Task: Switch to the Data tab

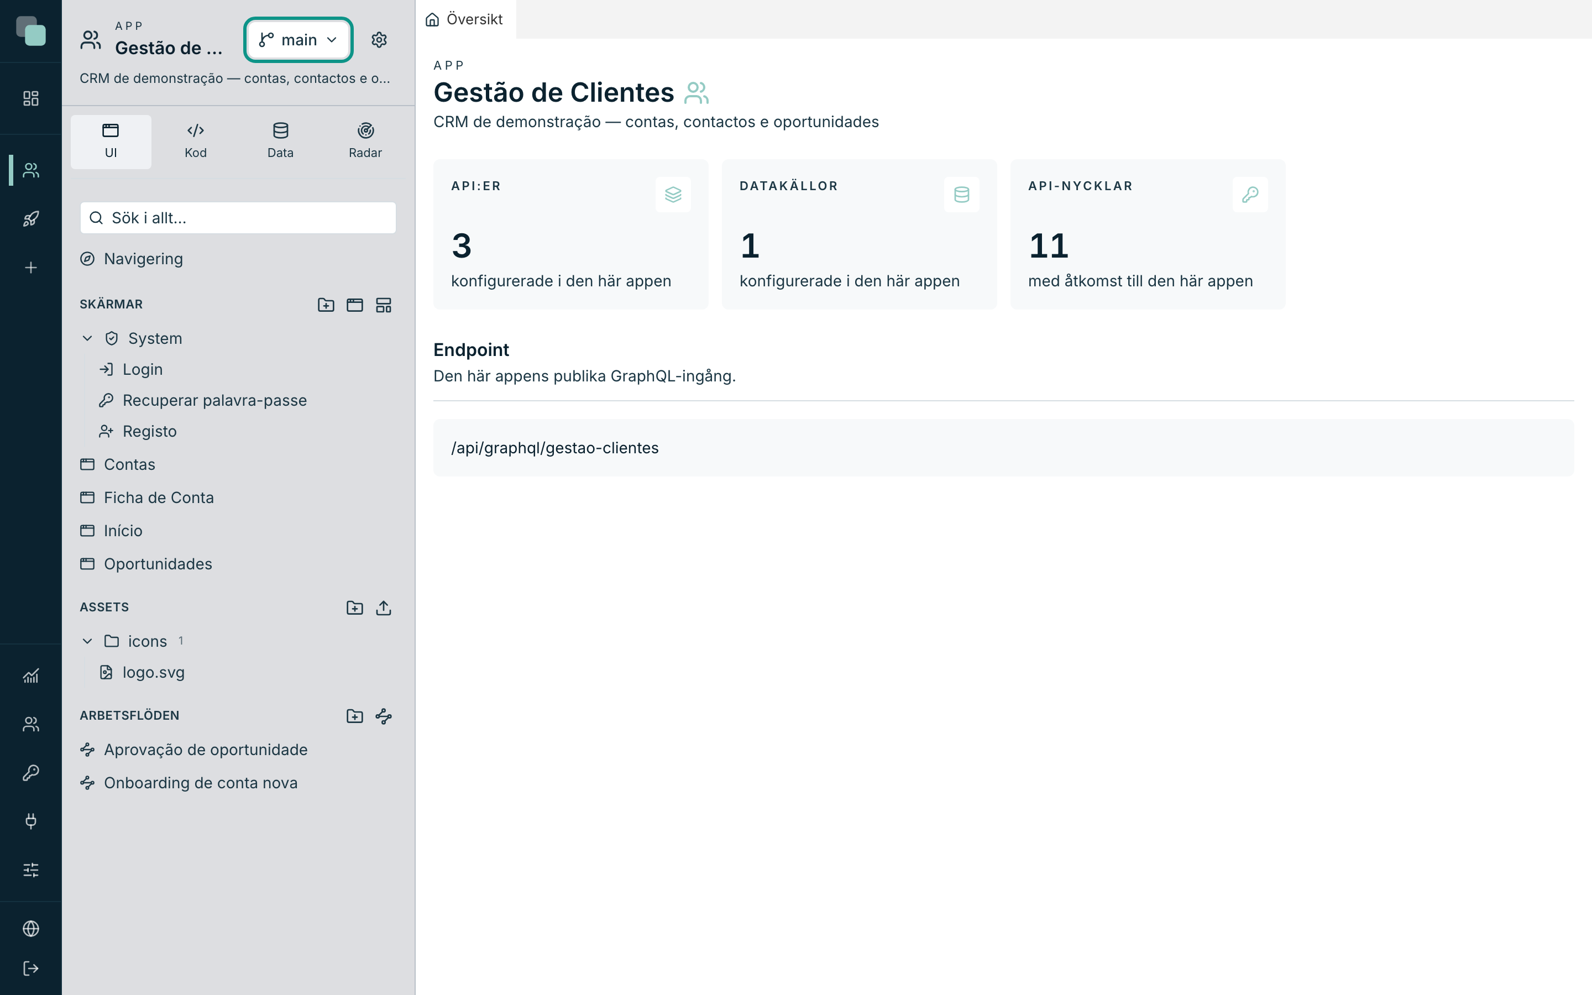Action: (x=280, y=142)
